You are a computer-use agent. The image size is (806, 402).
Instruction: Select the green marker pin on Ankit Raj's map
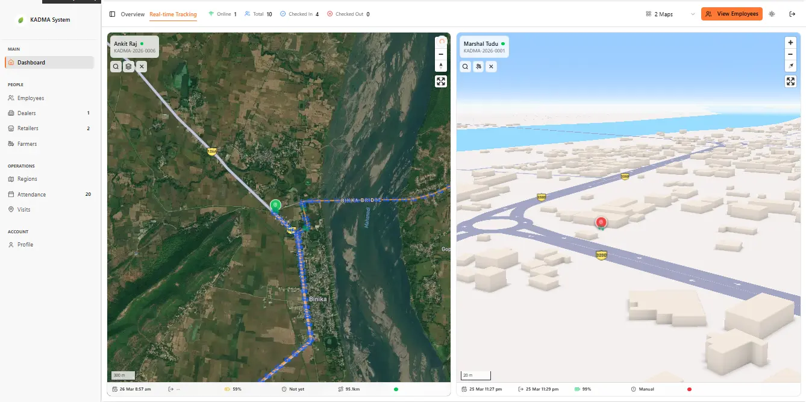click(x=275, y=205)
